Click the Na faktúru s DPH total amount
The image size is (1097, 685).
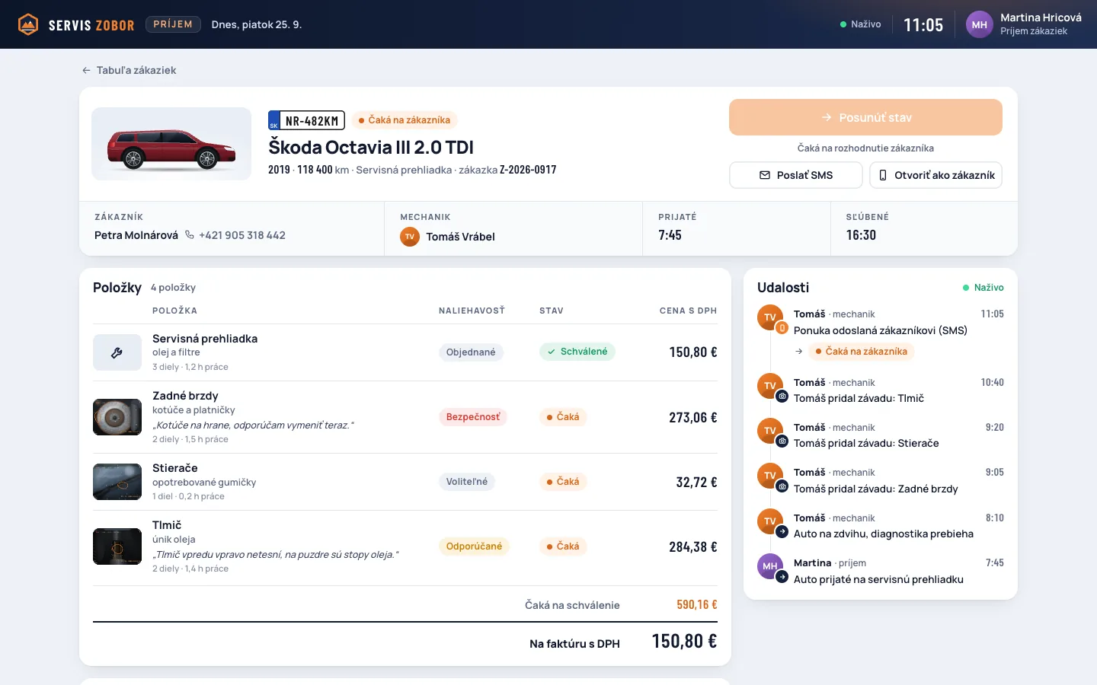click(684, 642)
